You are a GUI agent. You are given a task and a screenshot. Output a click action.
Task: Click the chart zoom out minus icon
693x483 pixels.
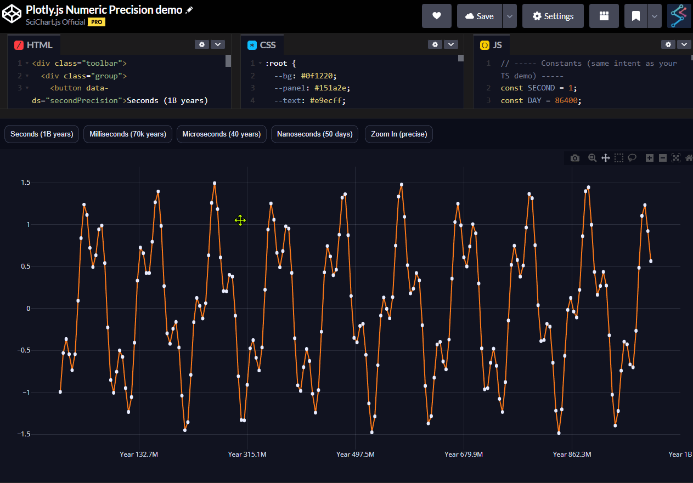pyautogui.click(x=663, y=158)
